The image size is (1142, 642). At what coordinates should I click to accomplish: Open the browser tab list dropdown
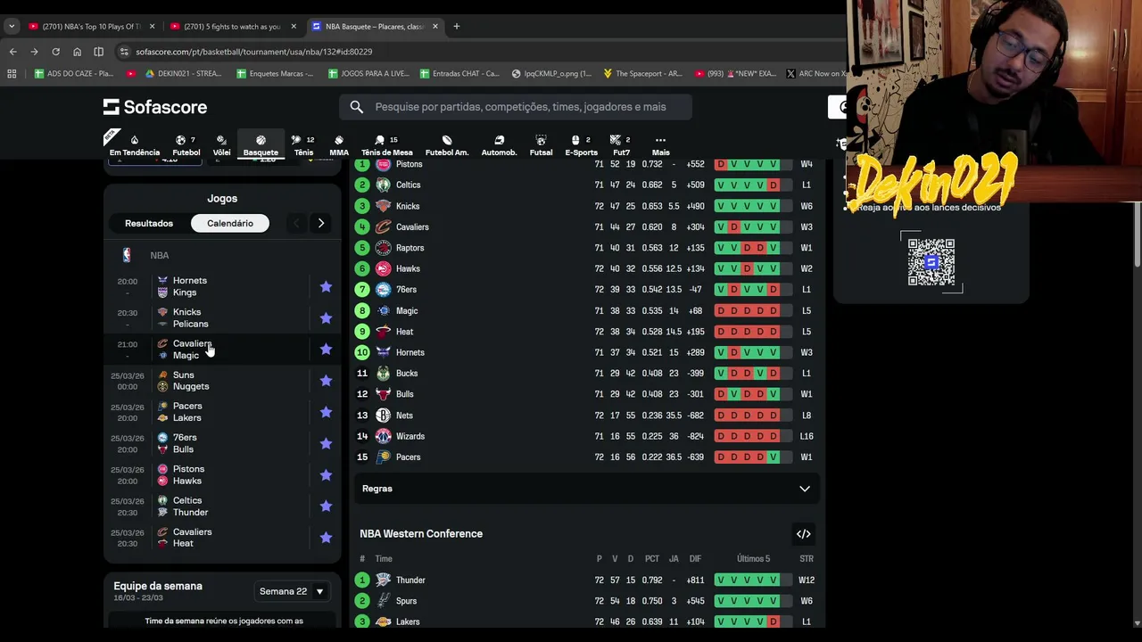pos(12,26)
